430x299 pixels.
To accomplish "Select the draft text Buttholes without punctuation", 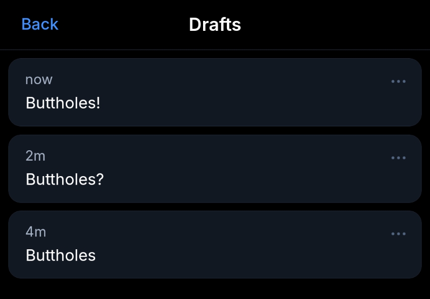I will pyautogui.click(x=61, y=255).
